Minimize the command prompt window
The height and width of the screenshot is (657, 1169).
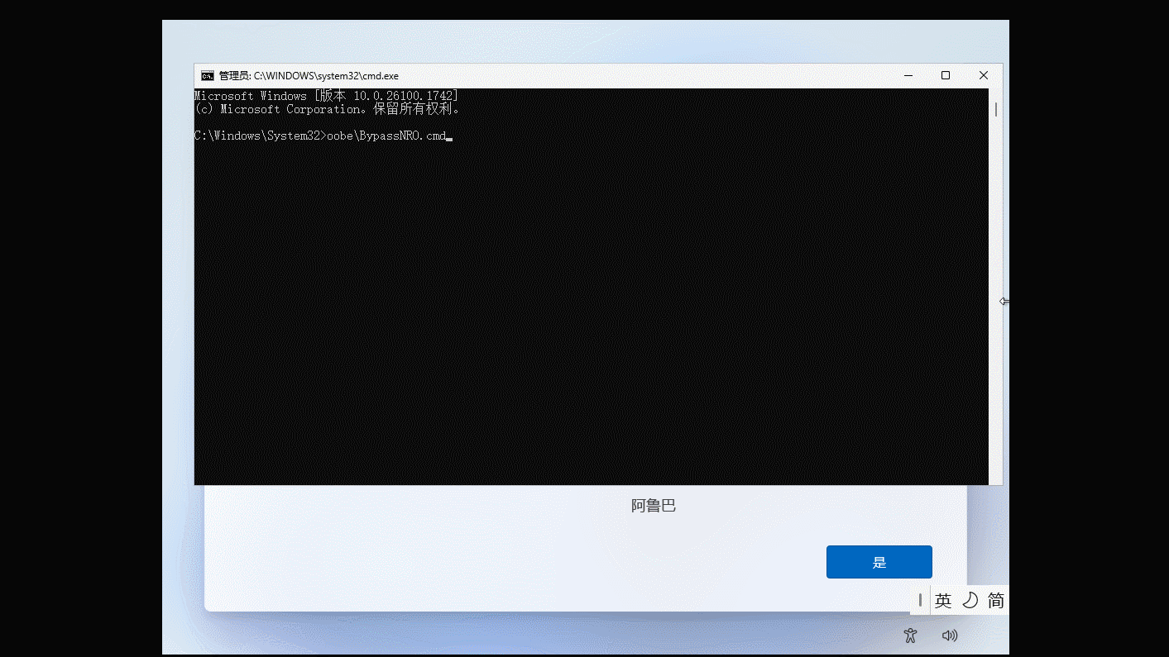908,76
